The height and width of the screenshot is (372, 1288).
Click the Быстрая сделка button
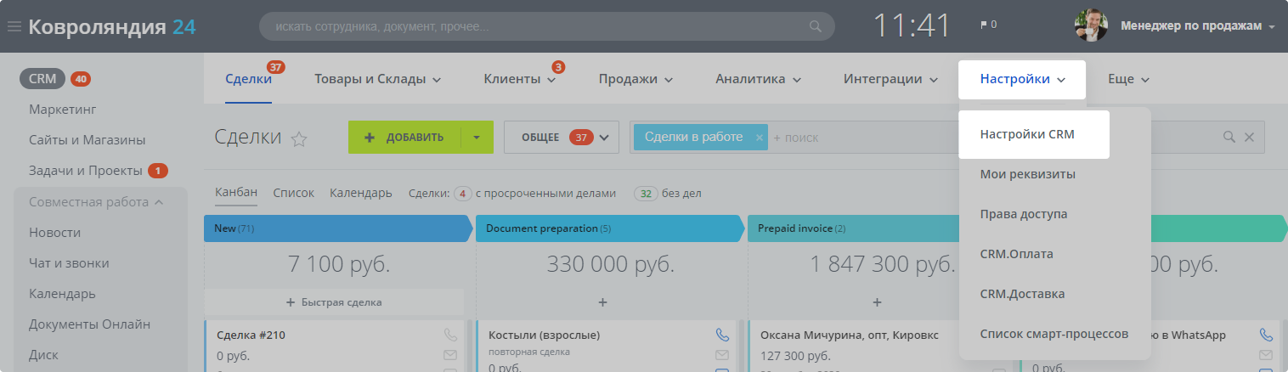pos(334,302)
